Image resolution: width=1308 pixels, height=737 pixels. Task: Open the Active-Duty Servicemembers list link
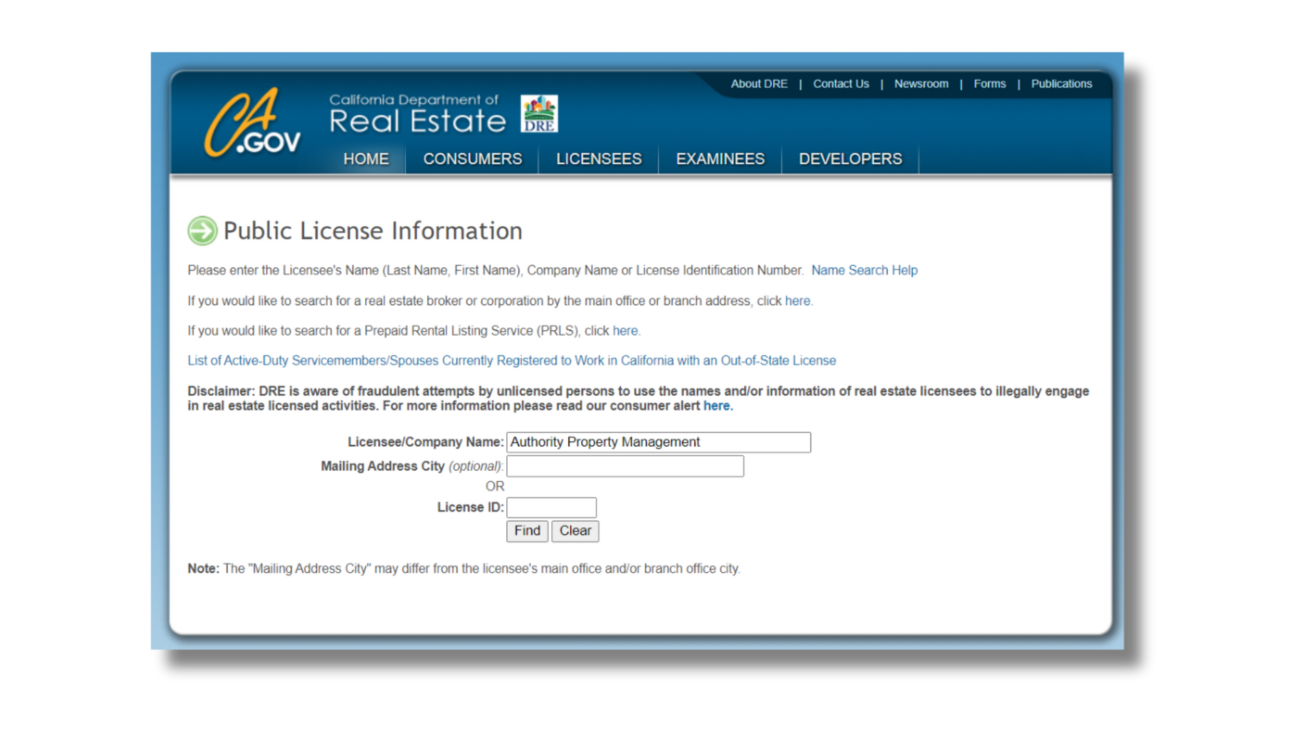pos(511,360)
